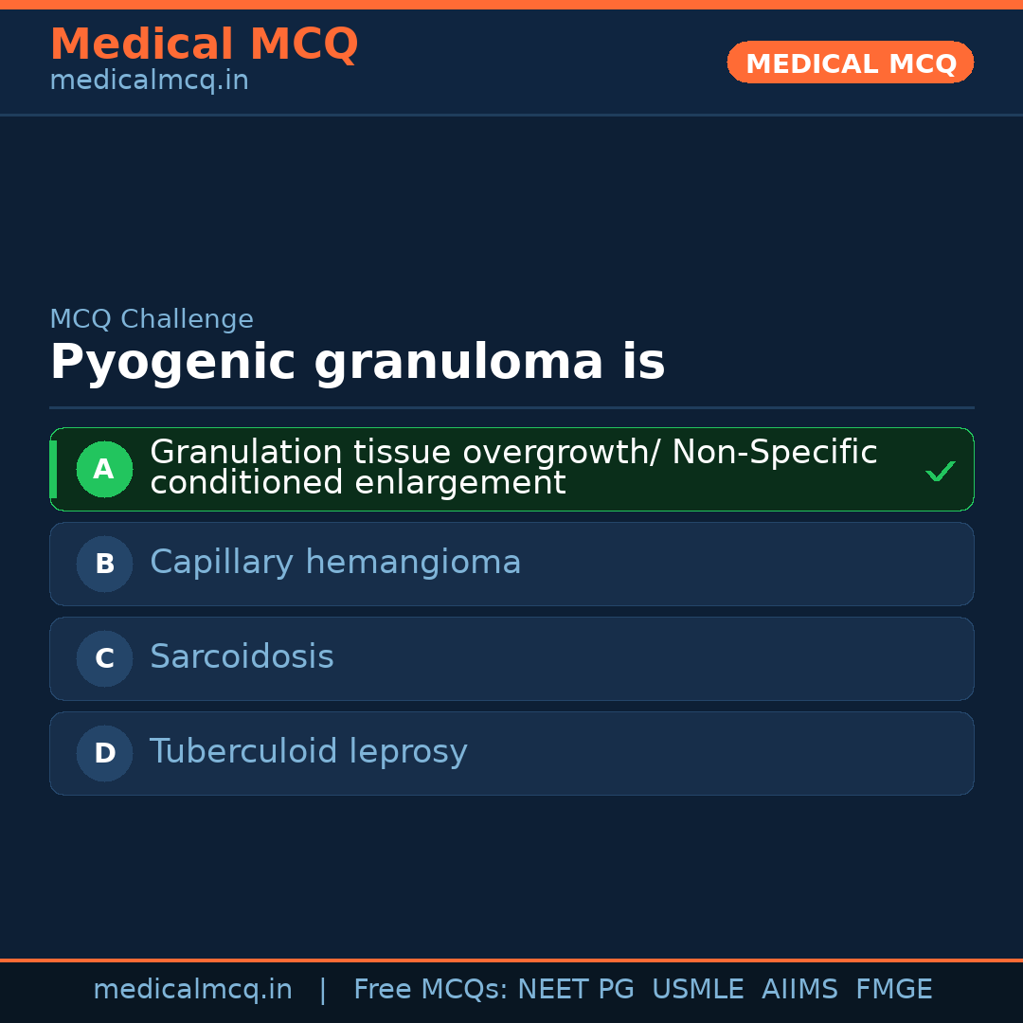The image size is (1023, 1023).
Task: Click the orange MEDICAL MCQ badge
Action: pos(850,63)
